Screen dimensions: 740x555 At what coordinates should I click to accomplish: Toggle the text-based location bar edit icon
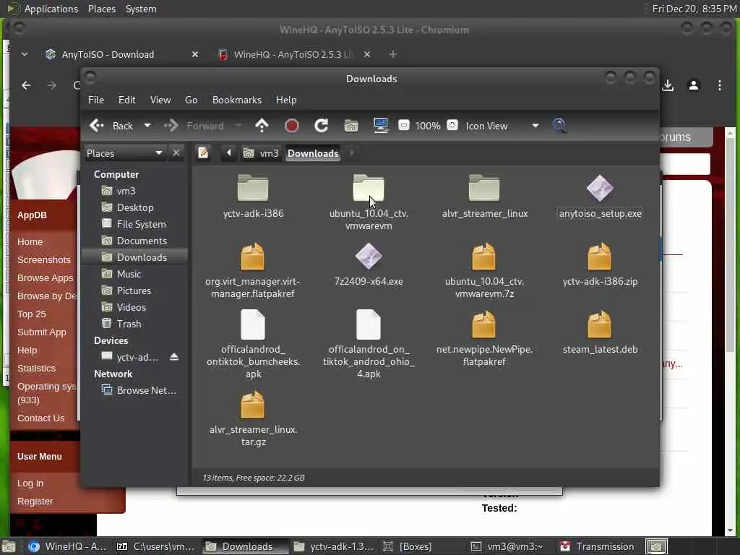click(203, 153)
